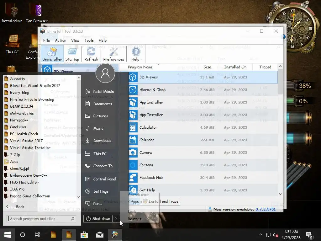Open Connect To in start menu

point(100,166)
